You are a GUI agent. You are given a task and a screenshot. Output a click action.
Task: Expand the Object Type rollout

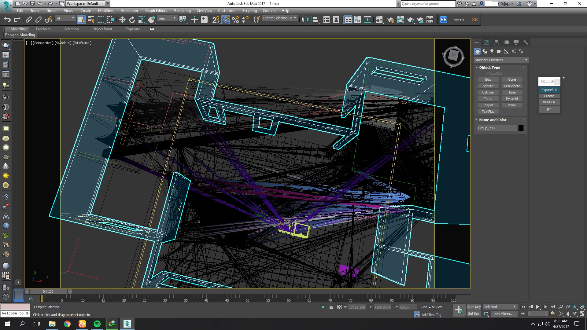coord(489,67)
